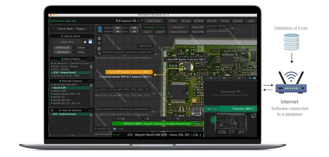Click the Panel Categorias < 15 > pager
Viewport: 329px width, 157px height.
pos(90,59)
